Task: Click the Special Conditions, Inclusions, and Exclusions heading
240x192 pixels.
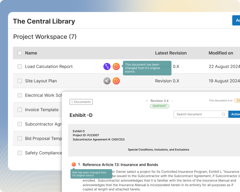Action: [x=158, y=150]
